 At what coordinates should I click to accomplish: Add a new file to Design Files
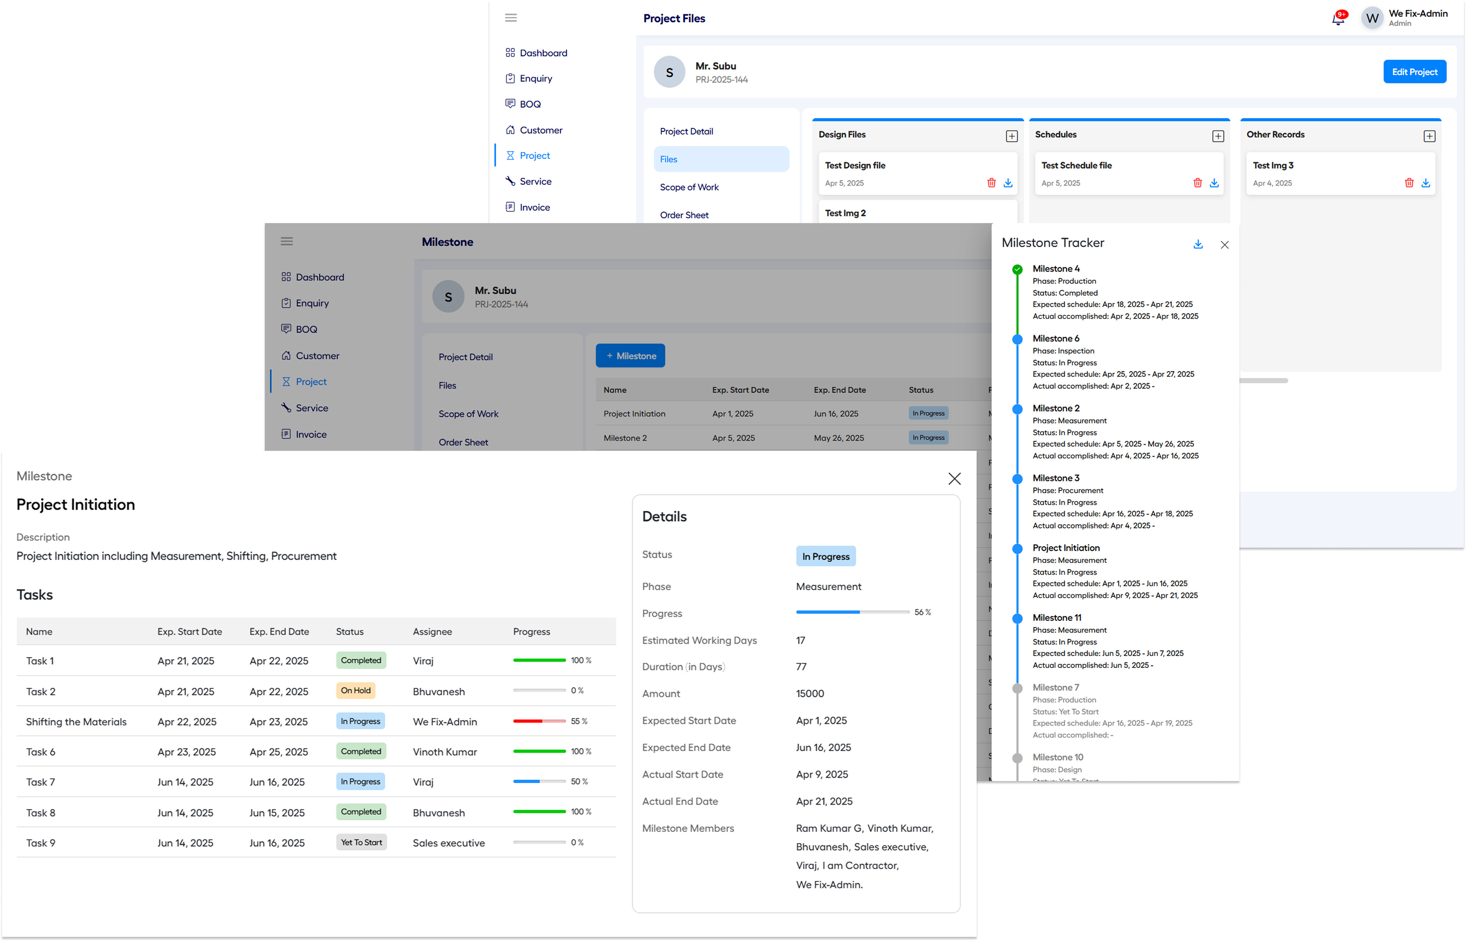pos(1011,136)
